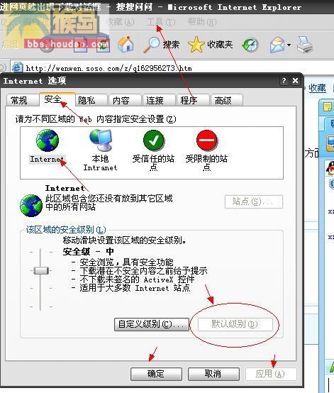Screen dimensions: 334x393
Task: Select the 受信任的站点 zone icon
Action: pos(154,140)
